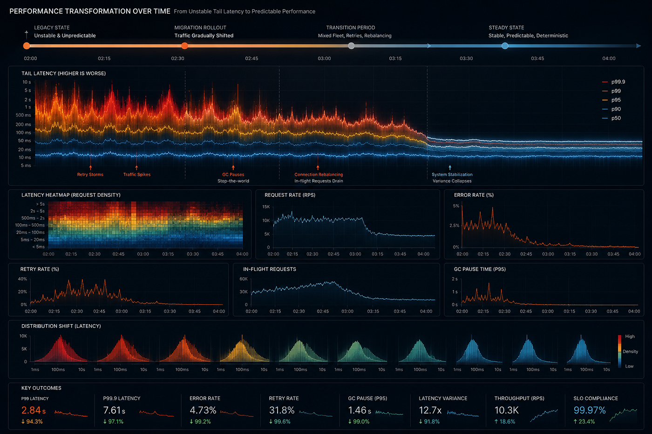Click the Error Rate (%) chart panel title
Viewport: 652px width, 434px height.
[x=474, y=195]
